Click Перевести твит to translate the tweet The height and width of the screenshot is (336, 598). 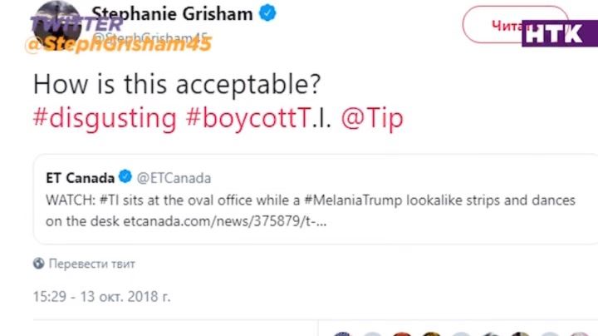(x=91, y=264)
